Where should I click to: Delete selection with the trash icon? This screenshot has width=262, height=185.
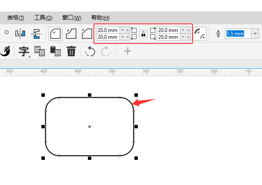71,51
